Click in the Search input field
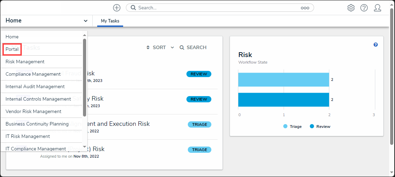Image resolution: width=395 pixels, height=177 pixels. 218,8
